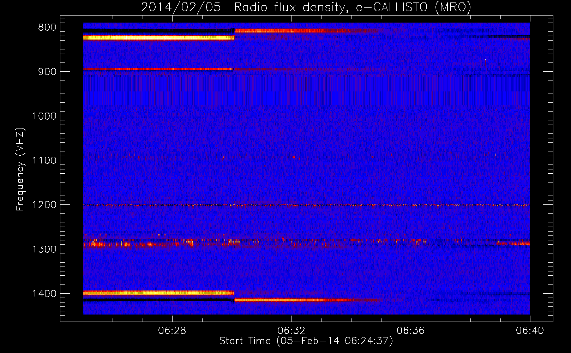Click the yellow emission band near 1400 MHz

(158, 293)
